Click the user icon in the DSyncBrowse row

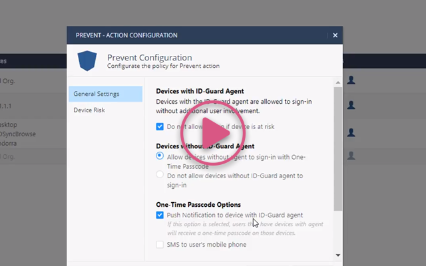click(351, 132)
